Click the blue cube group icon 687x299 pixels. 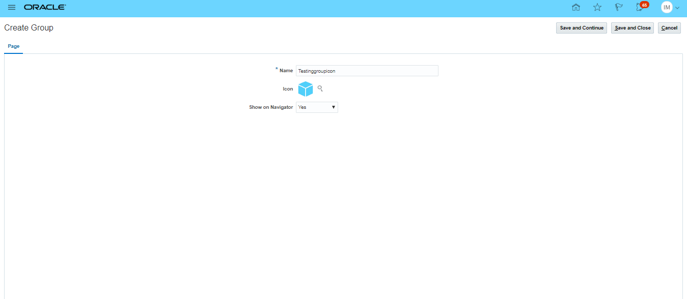305,89
